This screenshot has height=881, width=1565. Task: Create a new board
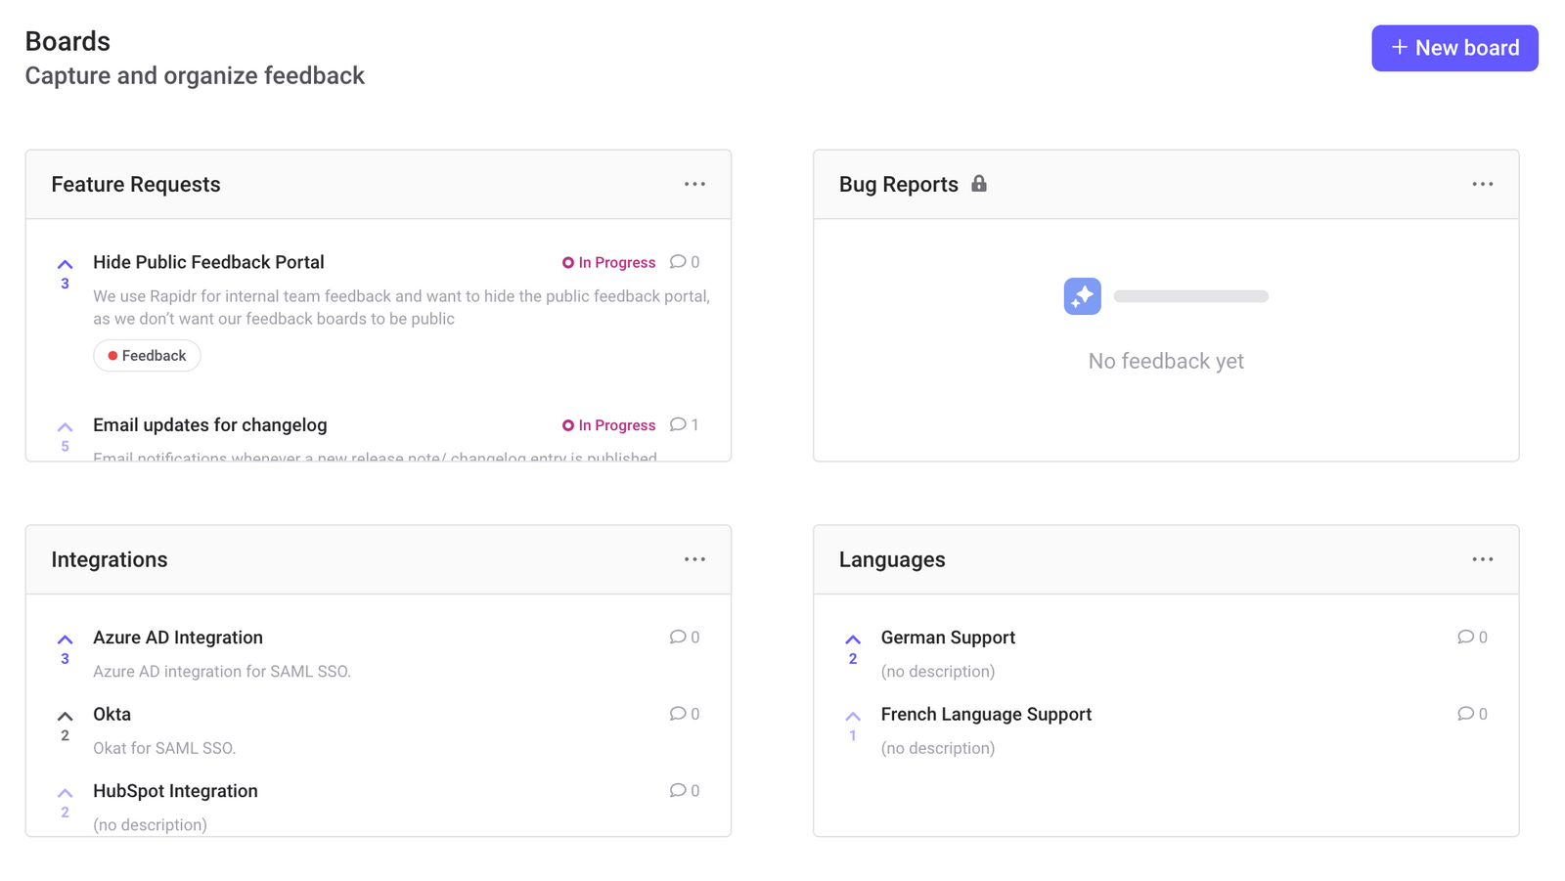1454,48
